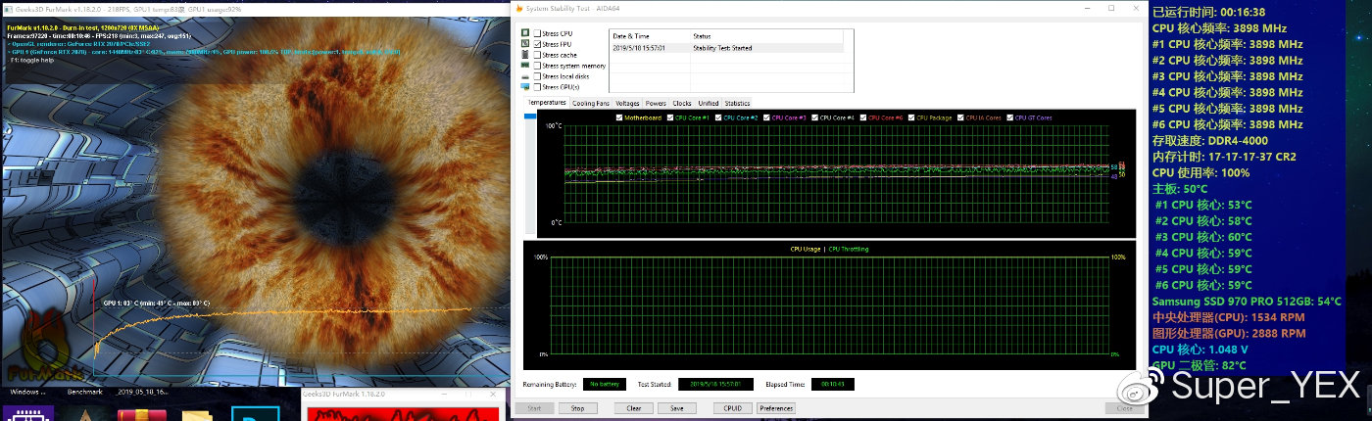Enable Stress system memory checkbox
Viewport: 1372px width, 421px height.
(537, 67)
